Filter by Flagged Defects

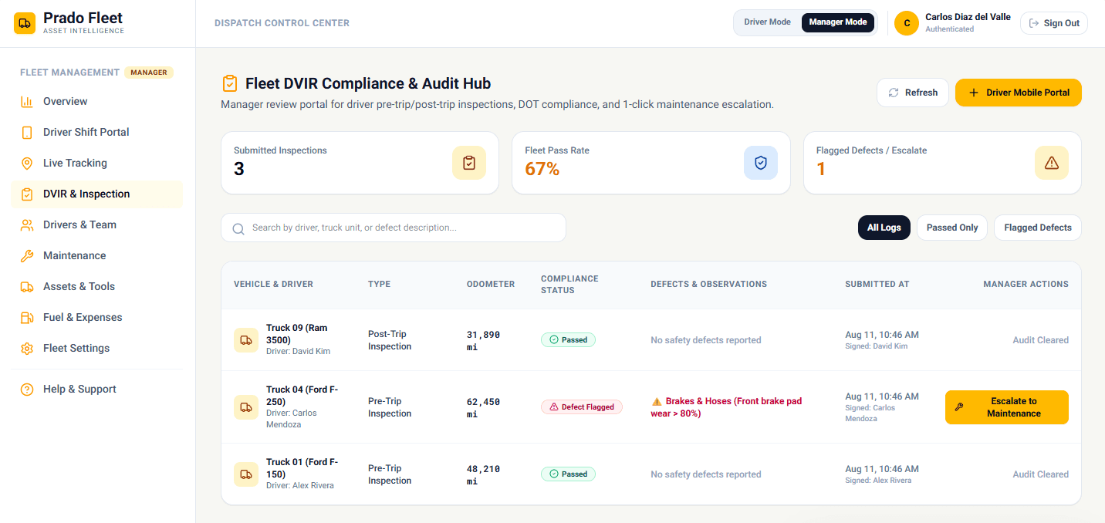(x=1038, y=228)
